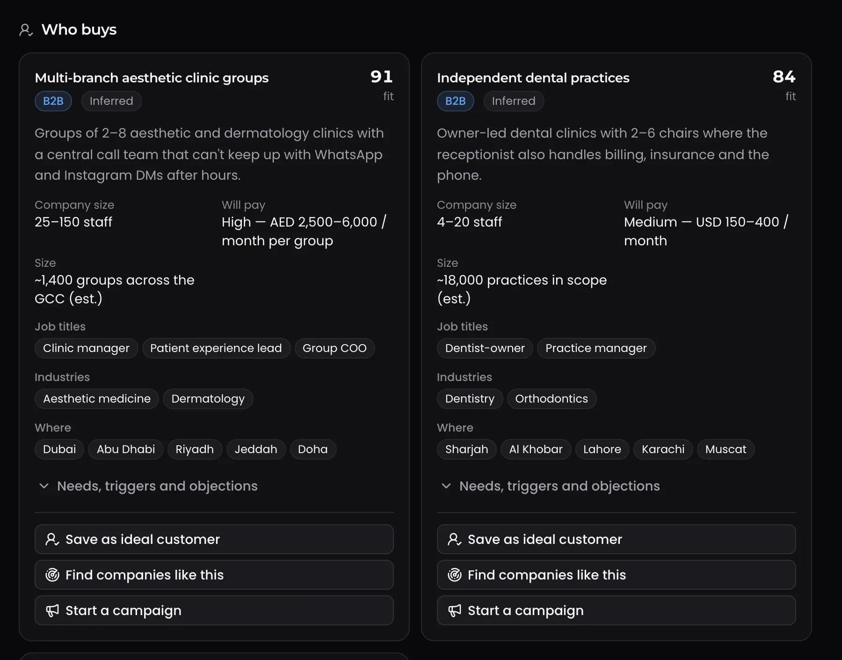Click the 91 fit score
Viewport: 842px width, 660px height.
tap(382, 77)
